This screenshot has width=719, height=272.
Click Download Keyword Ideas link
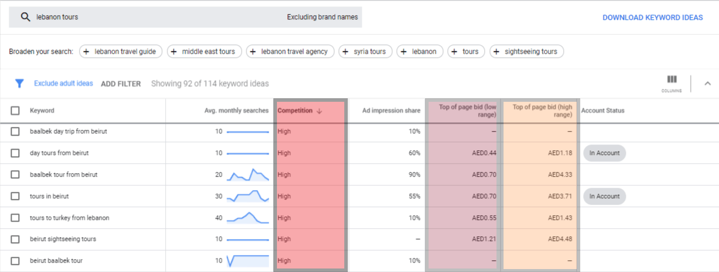652,18
